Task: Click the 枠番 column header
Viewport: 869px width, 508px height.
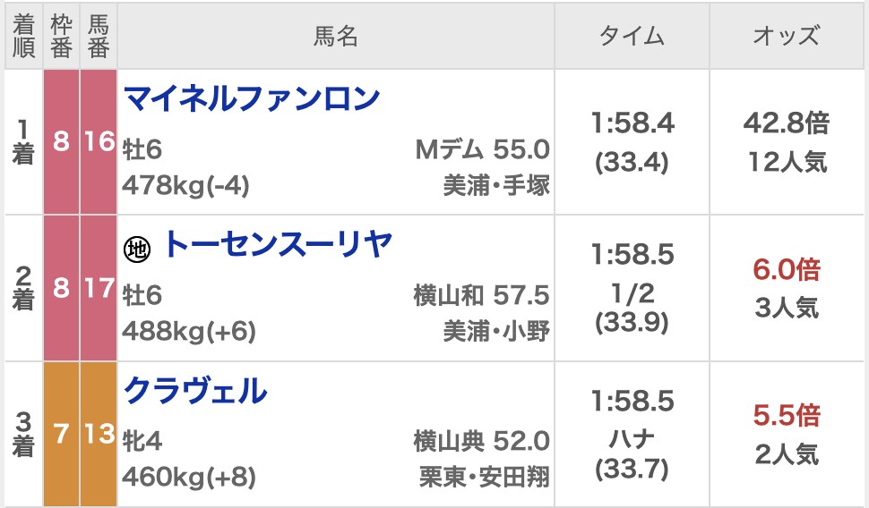Action: click(x=61, y=36)
